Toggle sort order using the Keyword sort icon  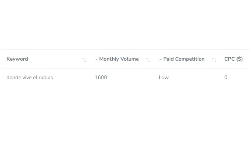(84, 60)
